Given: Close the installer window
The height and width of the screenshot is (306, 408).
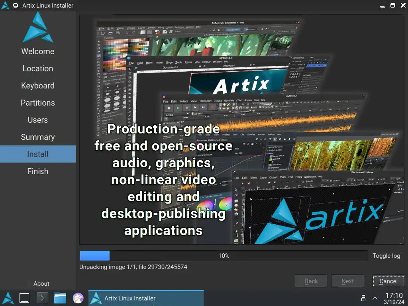Looking at the screenshot, I should tap(403, 5).
